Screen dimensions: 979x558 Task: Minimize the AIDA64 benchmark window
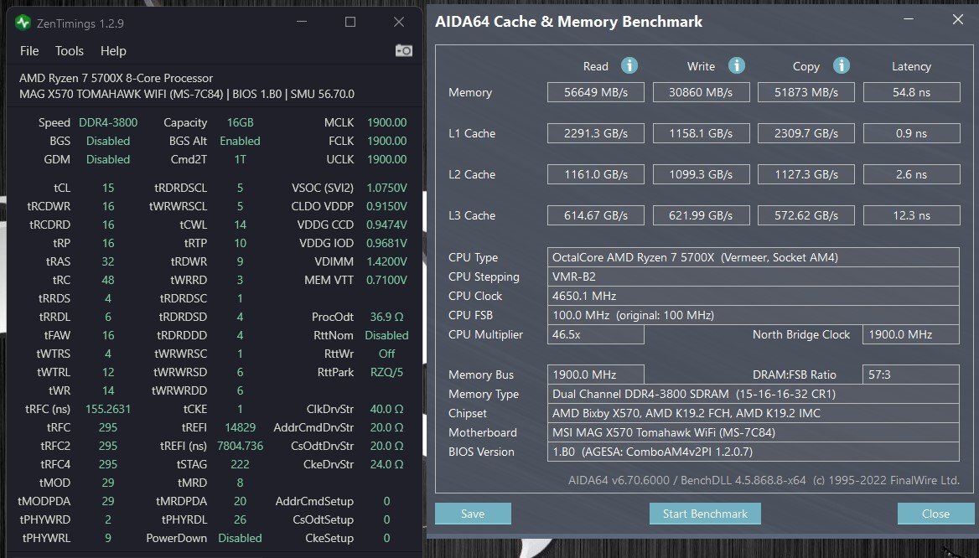(909, 19)
